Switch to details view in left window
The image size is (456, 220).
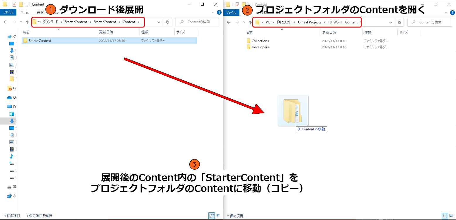pyautogui.click(x=212, y=216)
